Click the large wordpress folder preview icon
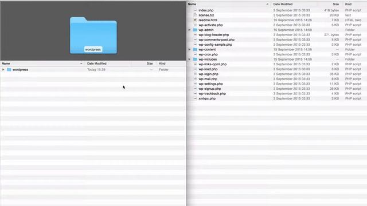 pyautogui.click(x=93, y=35)
